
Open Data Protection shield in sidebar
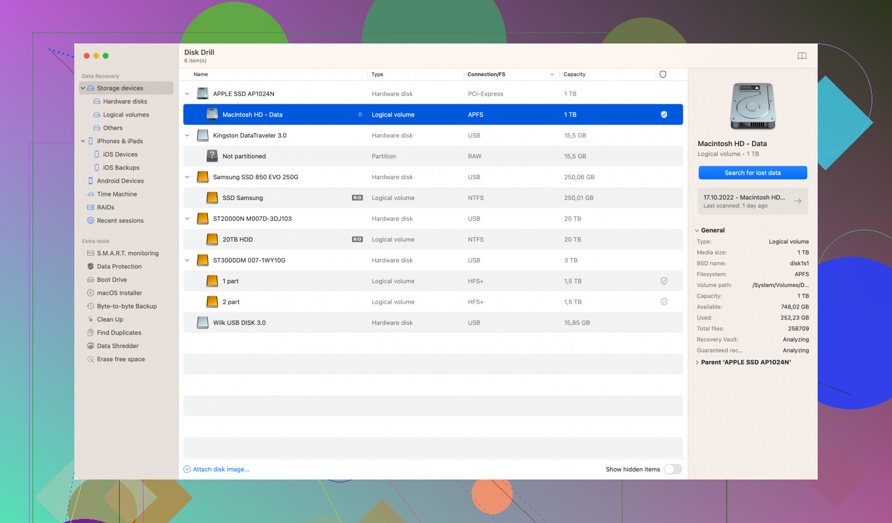click(x=91, y=267)
